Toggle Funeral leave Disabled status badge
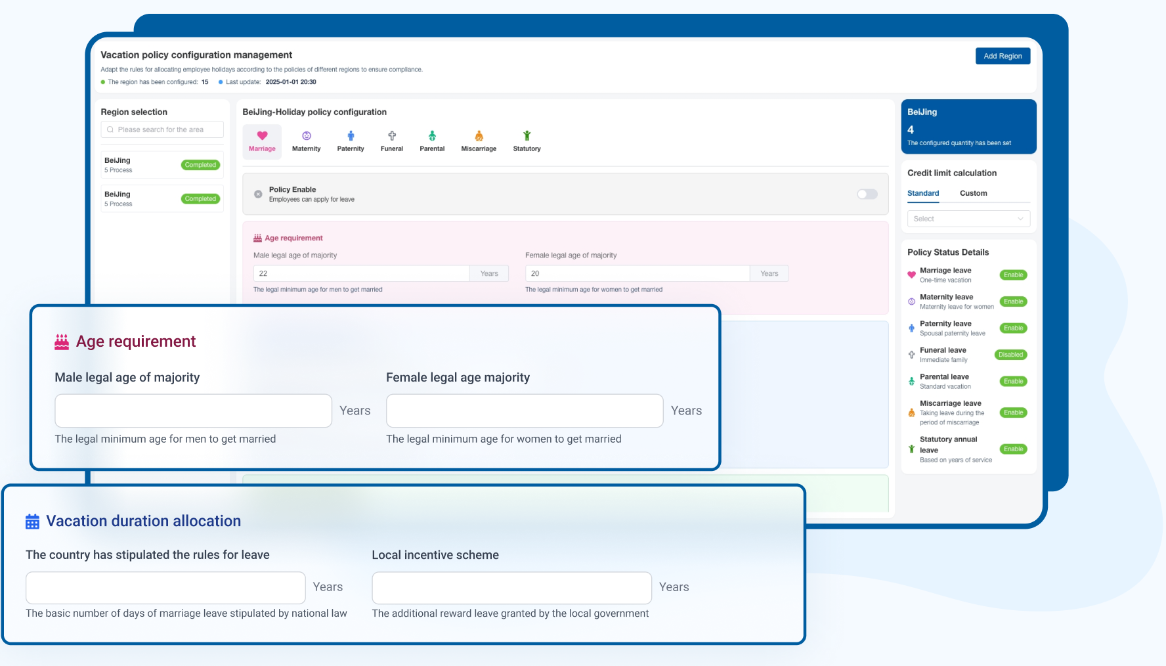This screenshot has width=1166, height=666. point(1010,355)
